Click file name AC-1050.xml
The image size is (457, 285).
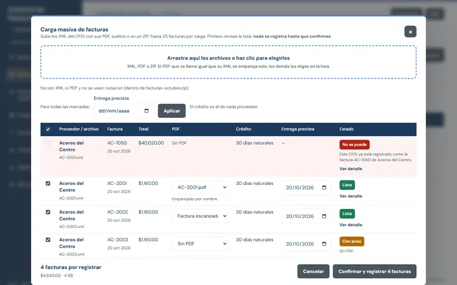(x=71, y=158)
